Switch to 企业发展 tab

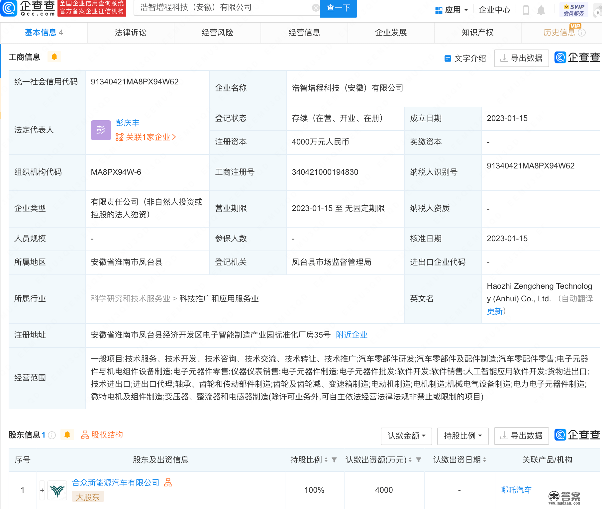(391, 33)
